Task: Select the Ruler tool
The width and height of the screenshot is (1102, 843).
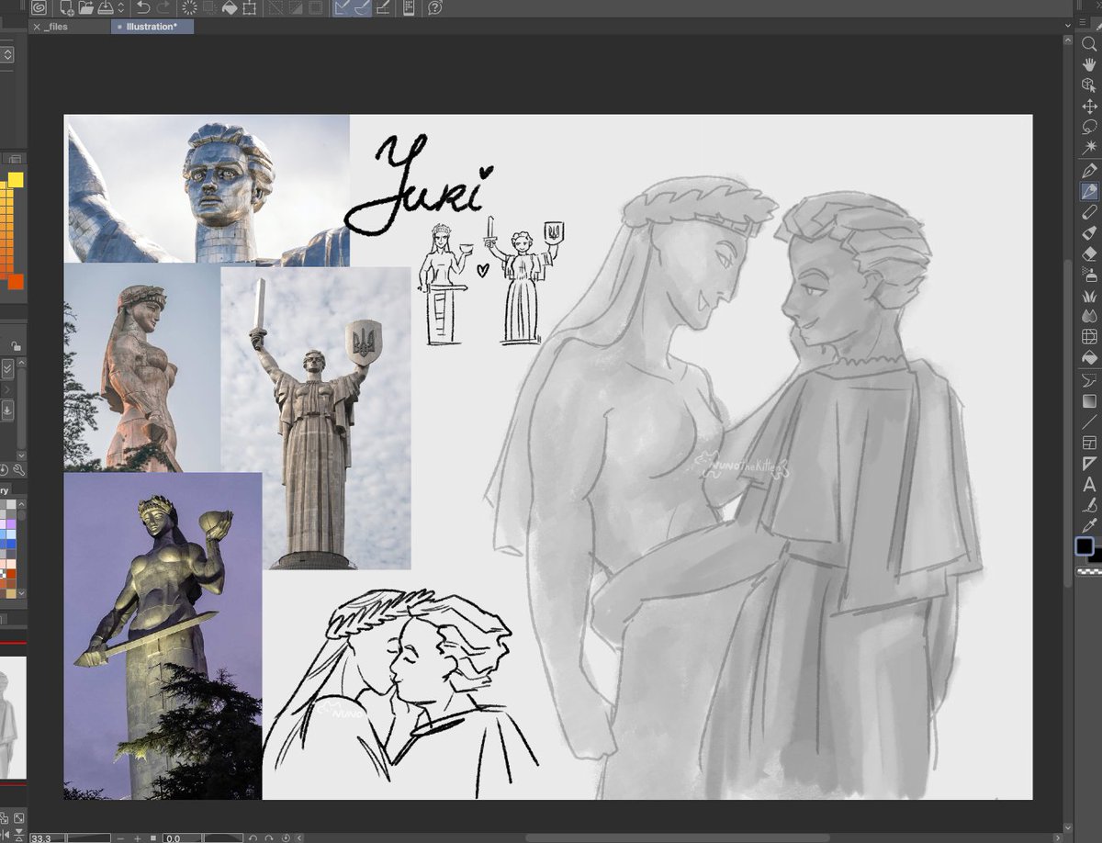Action: pyautogui.click(x=1089, y=465)
